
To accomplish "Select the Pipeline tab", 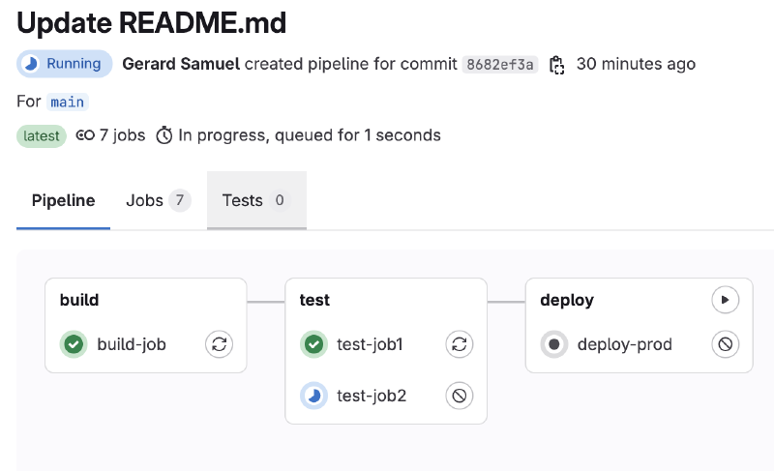I will pos(63,200).
